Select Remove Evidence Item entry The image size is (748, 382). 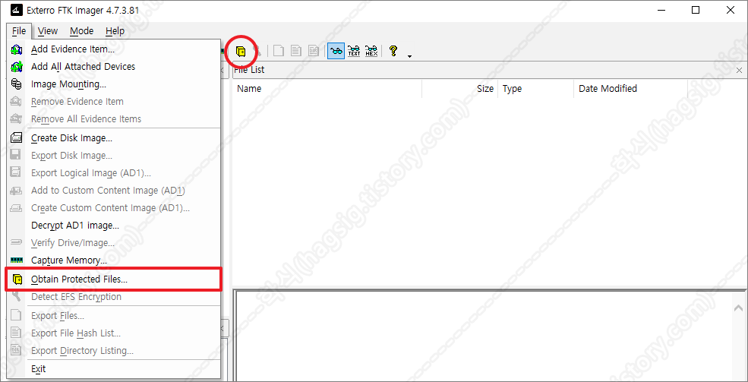[x=114, y=102]
